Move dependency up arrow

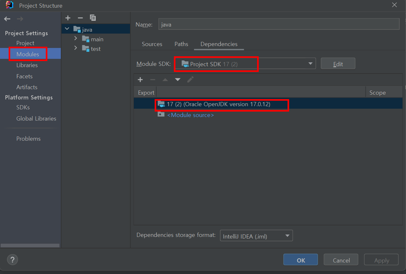pyautogui.click(x=165, y=79)
